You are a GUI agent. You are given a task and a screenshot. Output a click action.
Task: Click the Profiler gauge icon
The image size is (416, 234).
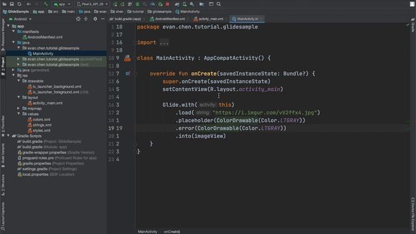pyautogui.click(x=153, y=5)
